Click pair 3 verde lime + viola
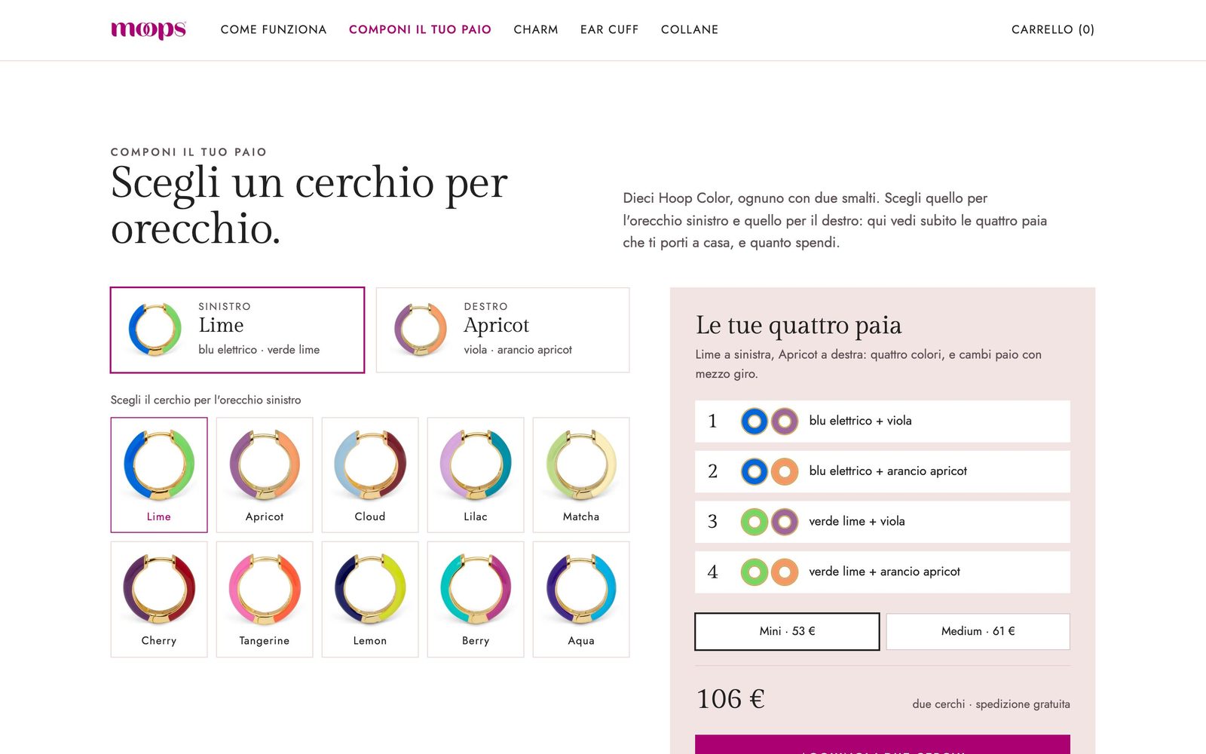Viewport: 1206px width, 754px height. point(883,522)
